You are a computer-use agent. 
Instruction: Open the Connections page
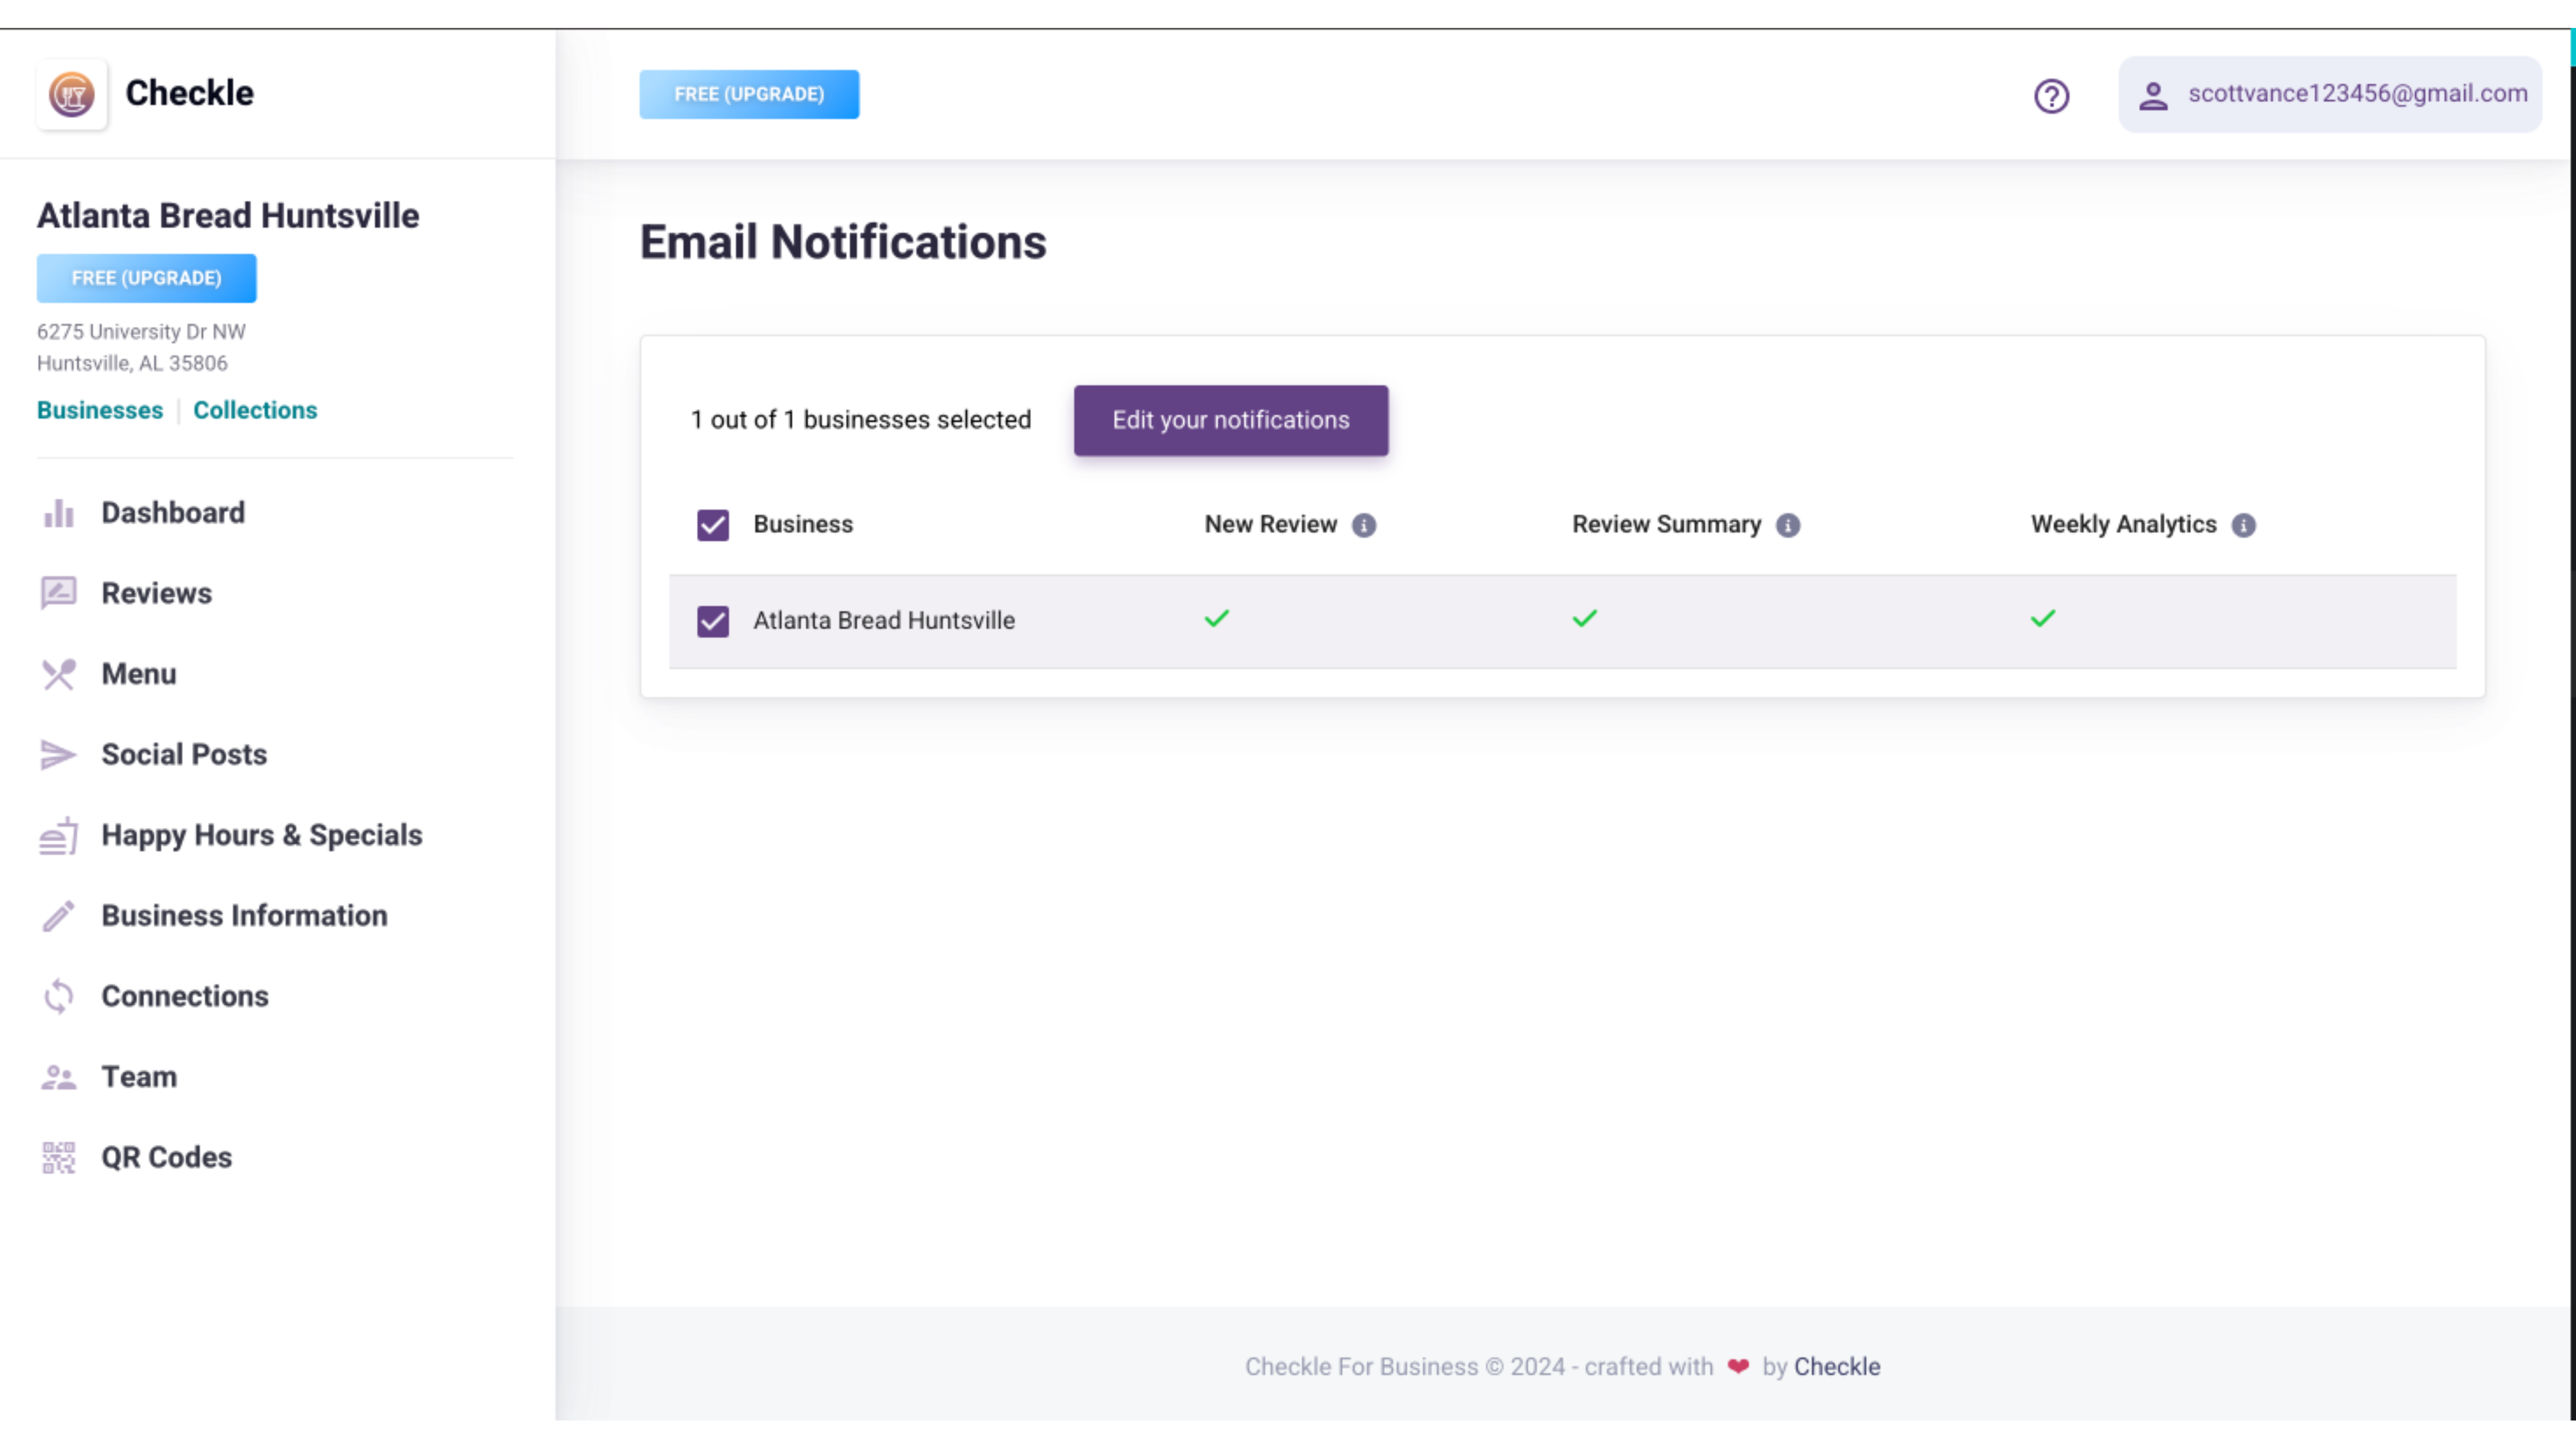[x=185, y=997]
